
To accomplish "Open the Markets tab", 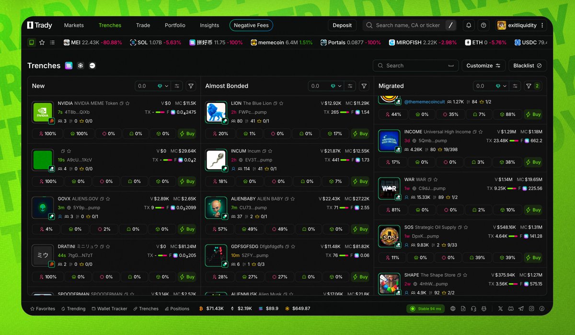I will 74,25.
